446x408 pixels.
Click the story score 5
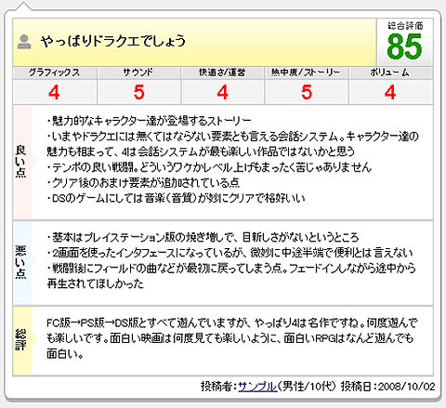[307, 92]
